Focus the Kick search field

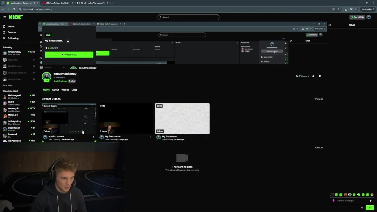point(188,17)
